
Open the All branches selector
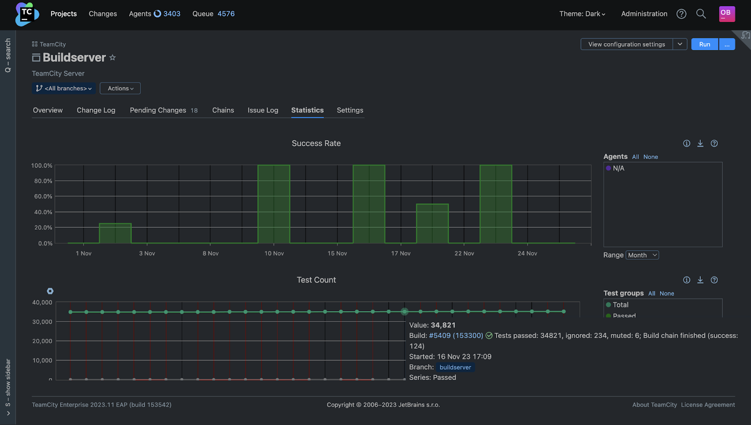[x=64, y=88]
